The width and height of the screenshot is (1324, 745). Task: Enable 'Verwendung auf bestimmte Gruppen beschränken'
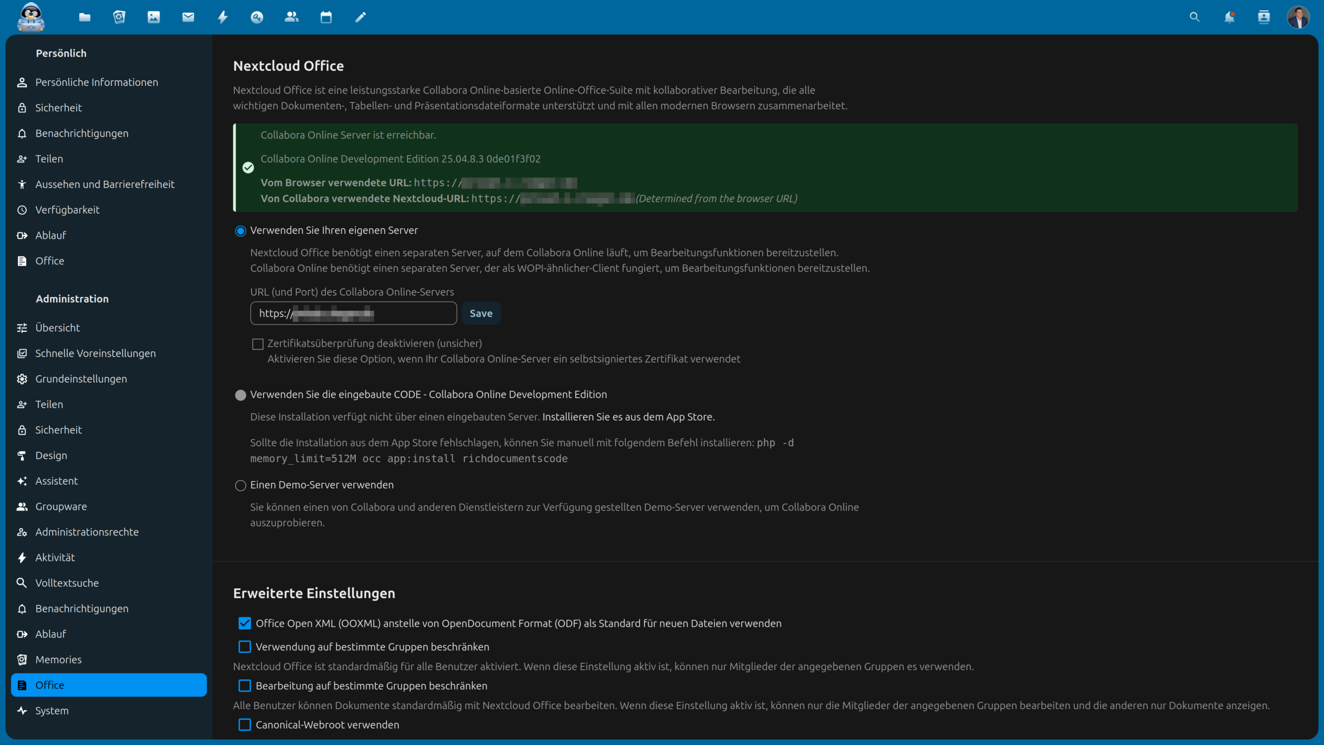tap(245, 647)
